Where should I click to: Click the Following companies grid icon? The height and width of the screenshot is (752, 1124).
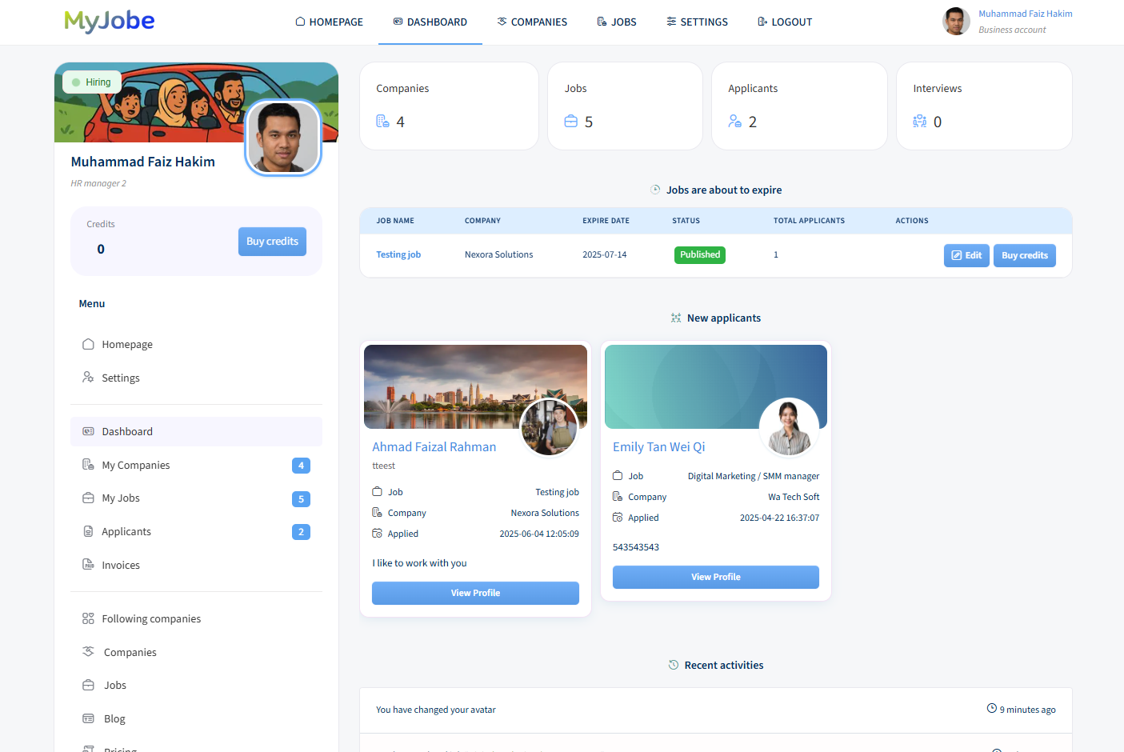coord(88,618)
